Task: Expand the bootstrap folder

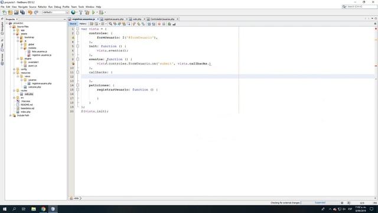Action: pyautogui.click(x=18, y=37)
